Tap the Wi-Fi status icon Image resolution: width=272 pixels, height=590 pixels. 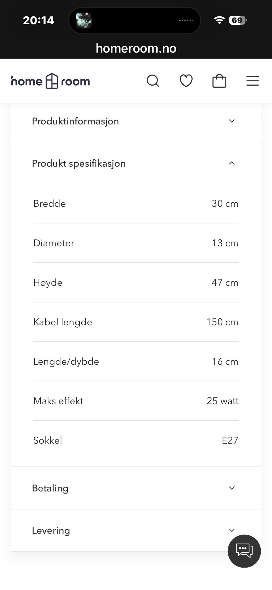pyautogui.click(x=219, y=20)
